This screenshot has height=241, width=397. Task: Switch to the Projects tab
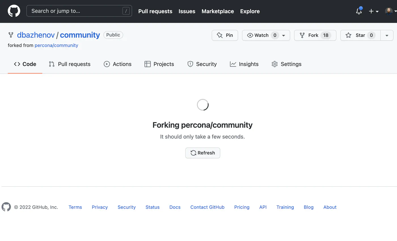[x=159, y=64]
